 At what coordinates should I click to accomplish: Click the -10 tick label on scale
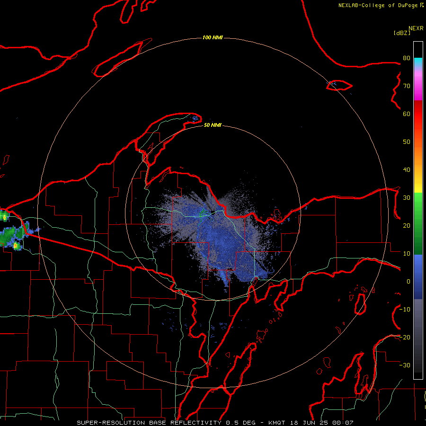pyautogui.click(x=405, y=310)
